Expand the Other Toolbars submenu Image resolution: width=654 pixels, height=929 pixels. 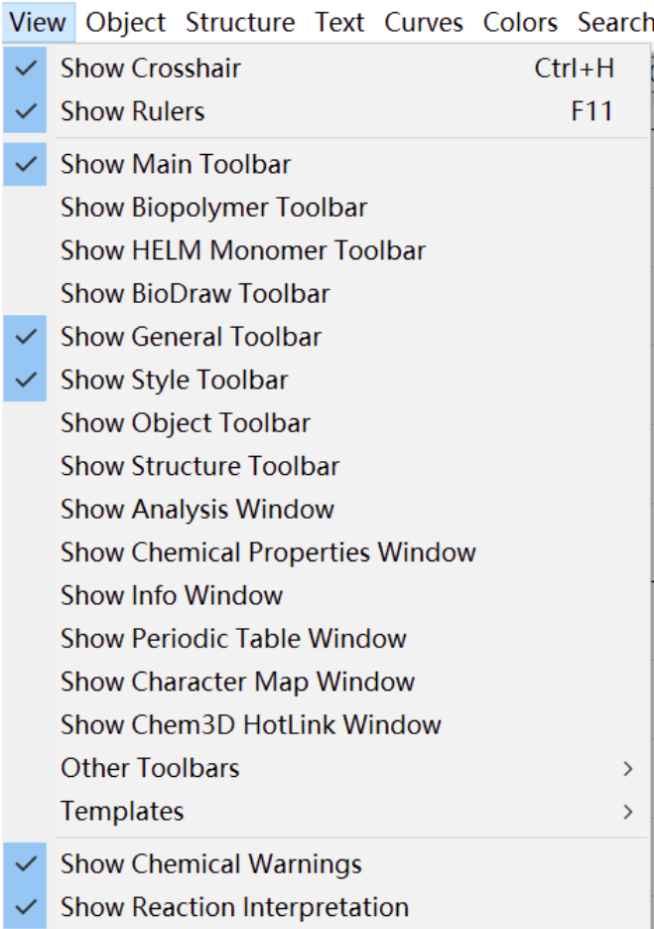[x=325, y=768]
